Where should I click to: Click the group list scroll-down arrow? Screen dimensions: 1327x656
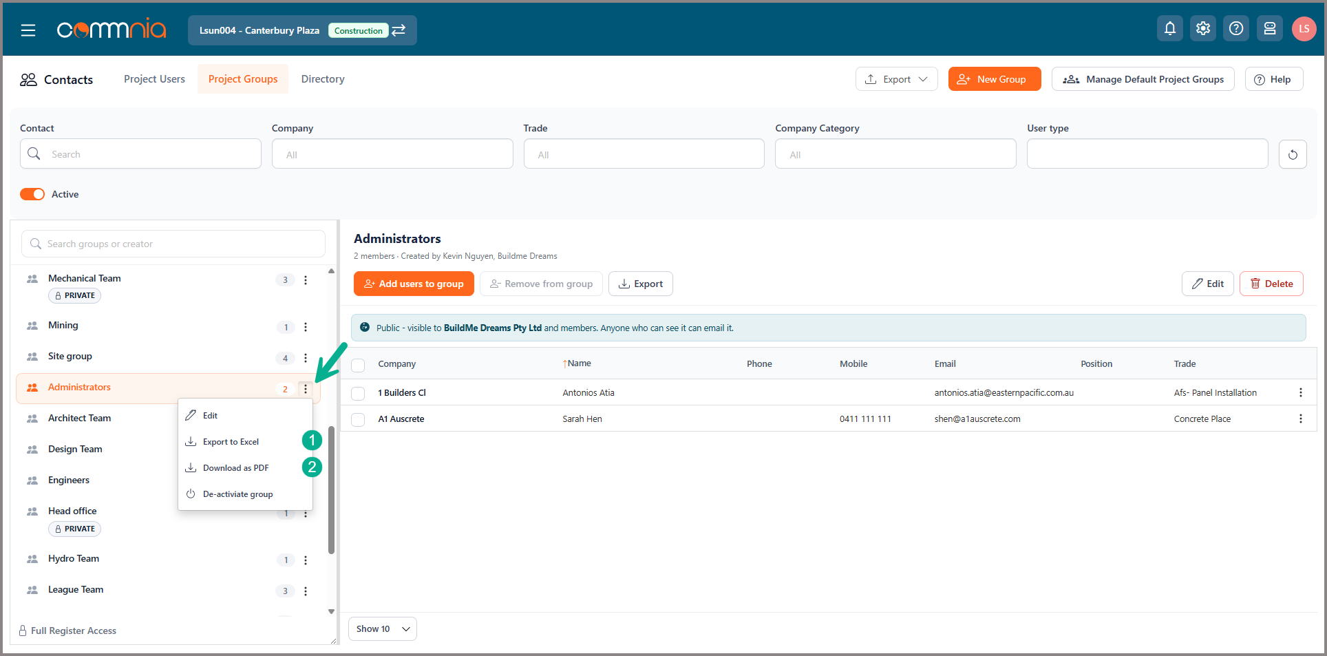coord(332,611)
